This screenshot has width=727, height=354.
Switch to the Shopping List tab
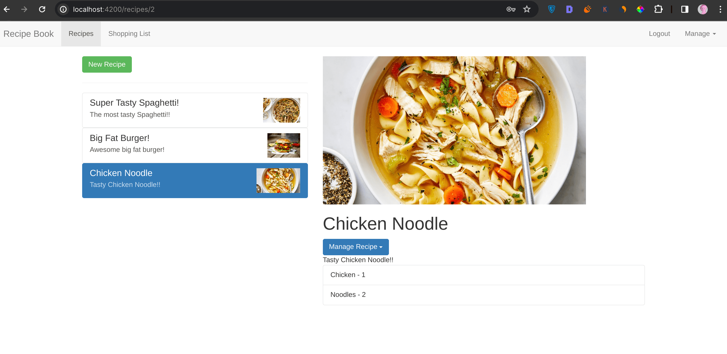pos(129,34)
